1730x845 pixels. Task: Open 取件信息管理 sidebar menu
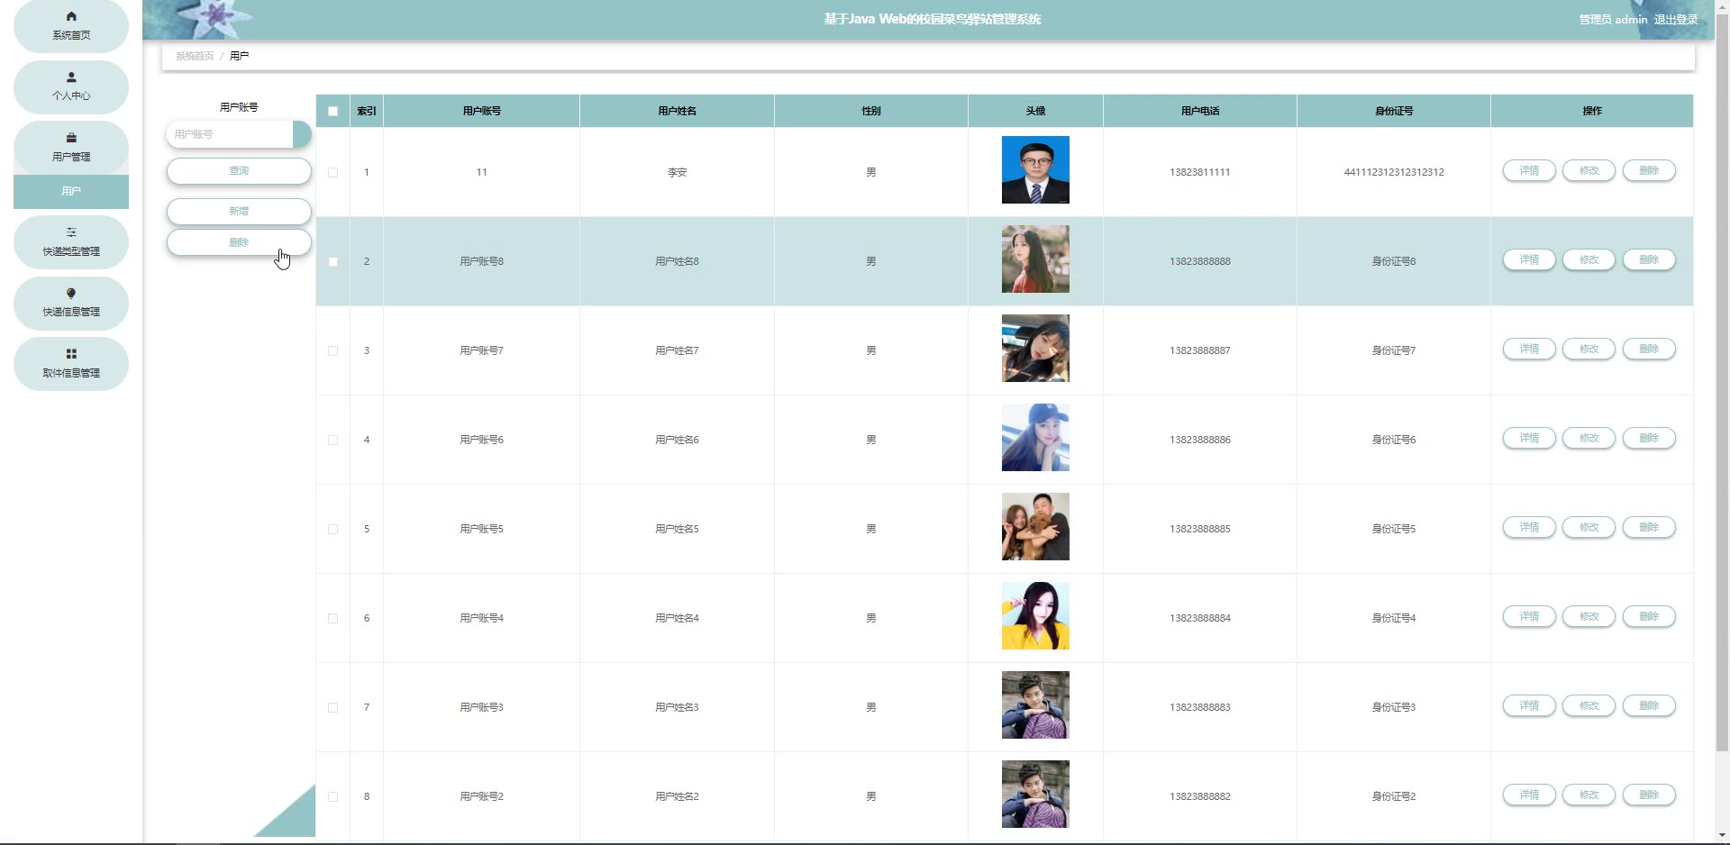pos(71,363)
